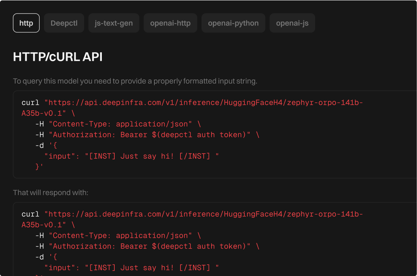417x276 pixels.
Task: Open the js-text-gen tab
Action: click(114, 23)
